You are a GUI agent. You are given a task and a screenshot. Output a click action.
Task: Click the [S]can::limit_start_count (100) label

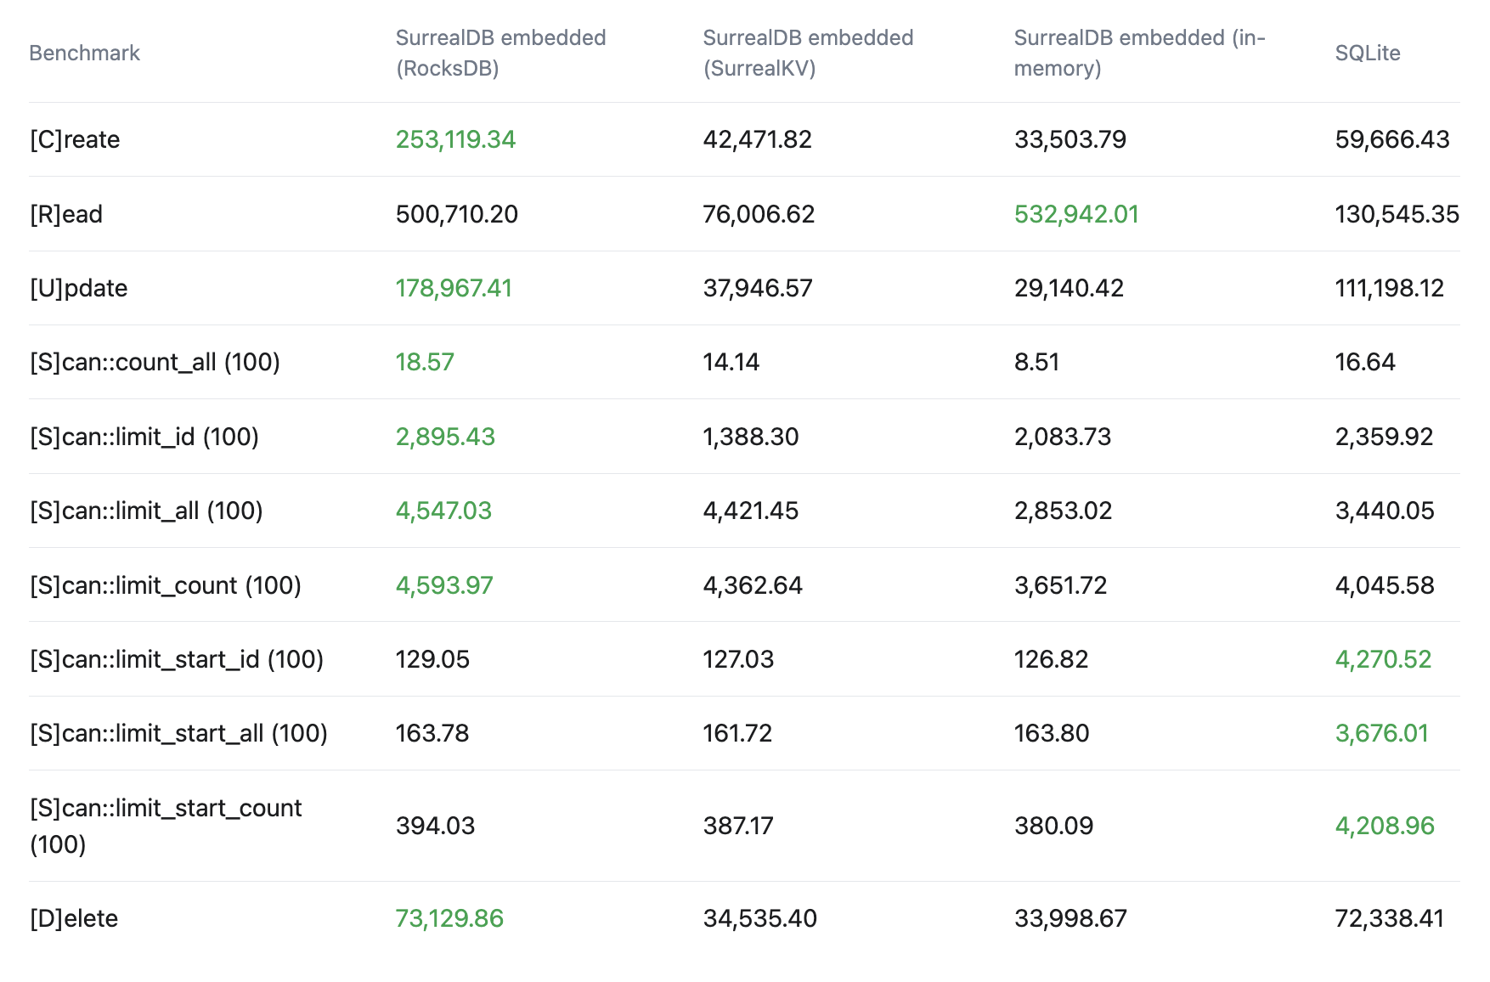[166, 826]
